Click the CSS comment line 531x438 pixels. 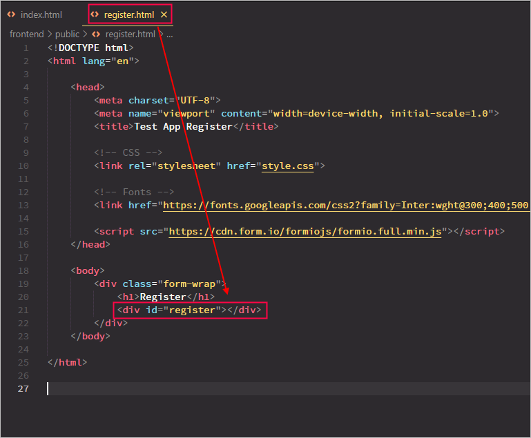click(128, 153)
